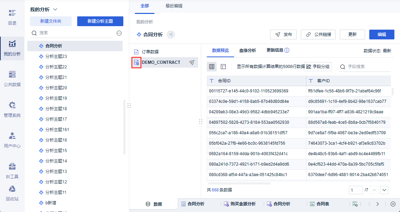The width and height of the screenshot is (400, 212).
Task: Switch to the 数据预览 tab
Action: coord(220,51)
